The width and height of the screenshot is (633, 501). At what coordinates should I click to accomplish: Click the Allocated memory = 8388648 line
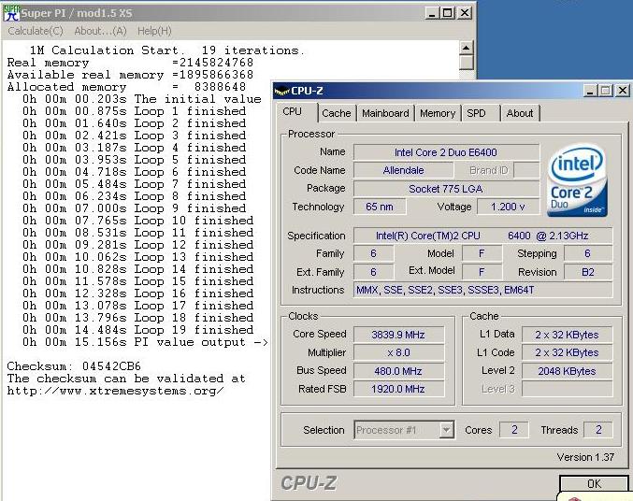(126, 87)
